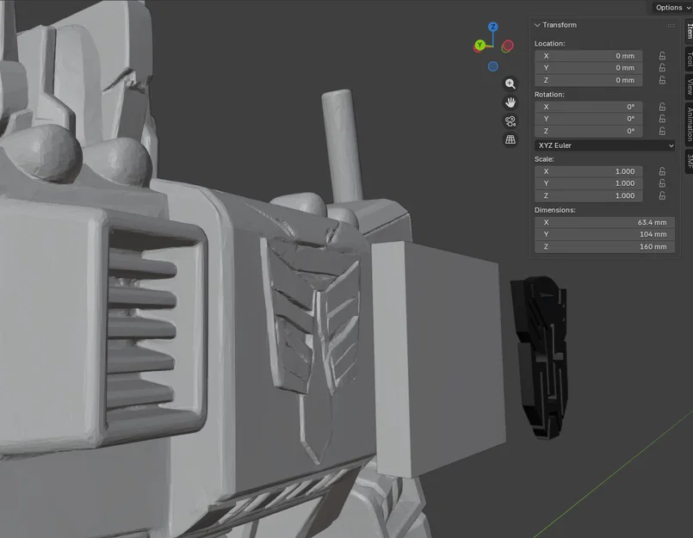Switch perspective/orthographic with the grid icon
693x538 pixels.
[x=510, y=139]
